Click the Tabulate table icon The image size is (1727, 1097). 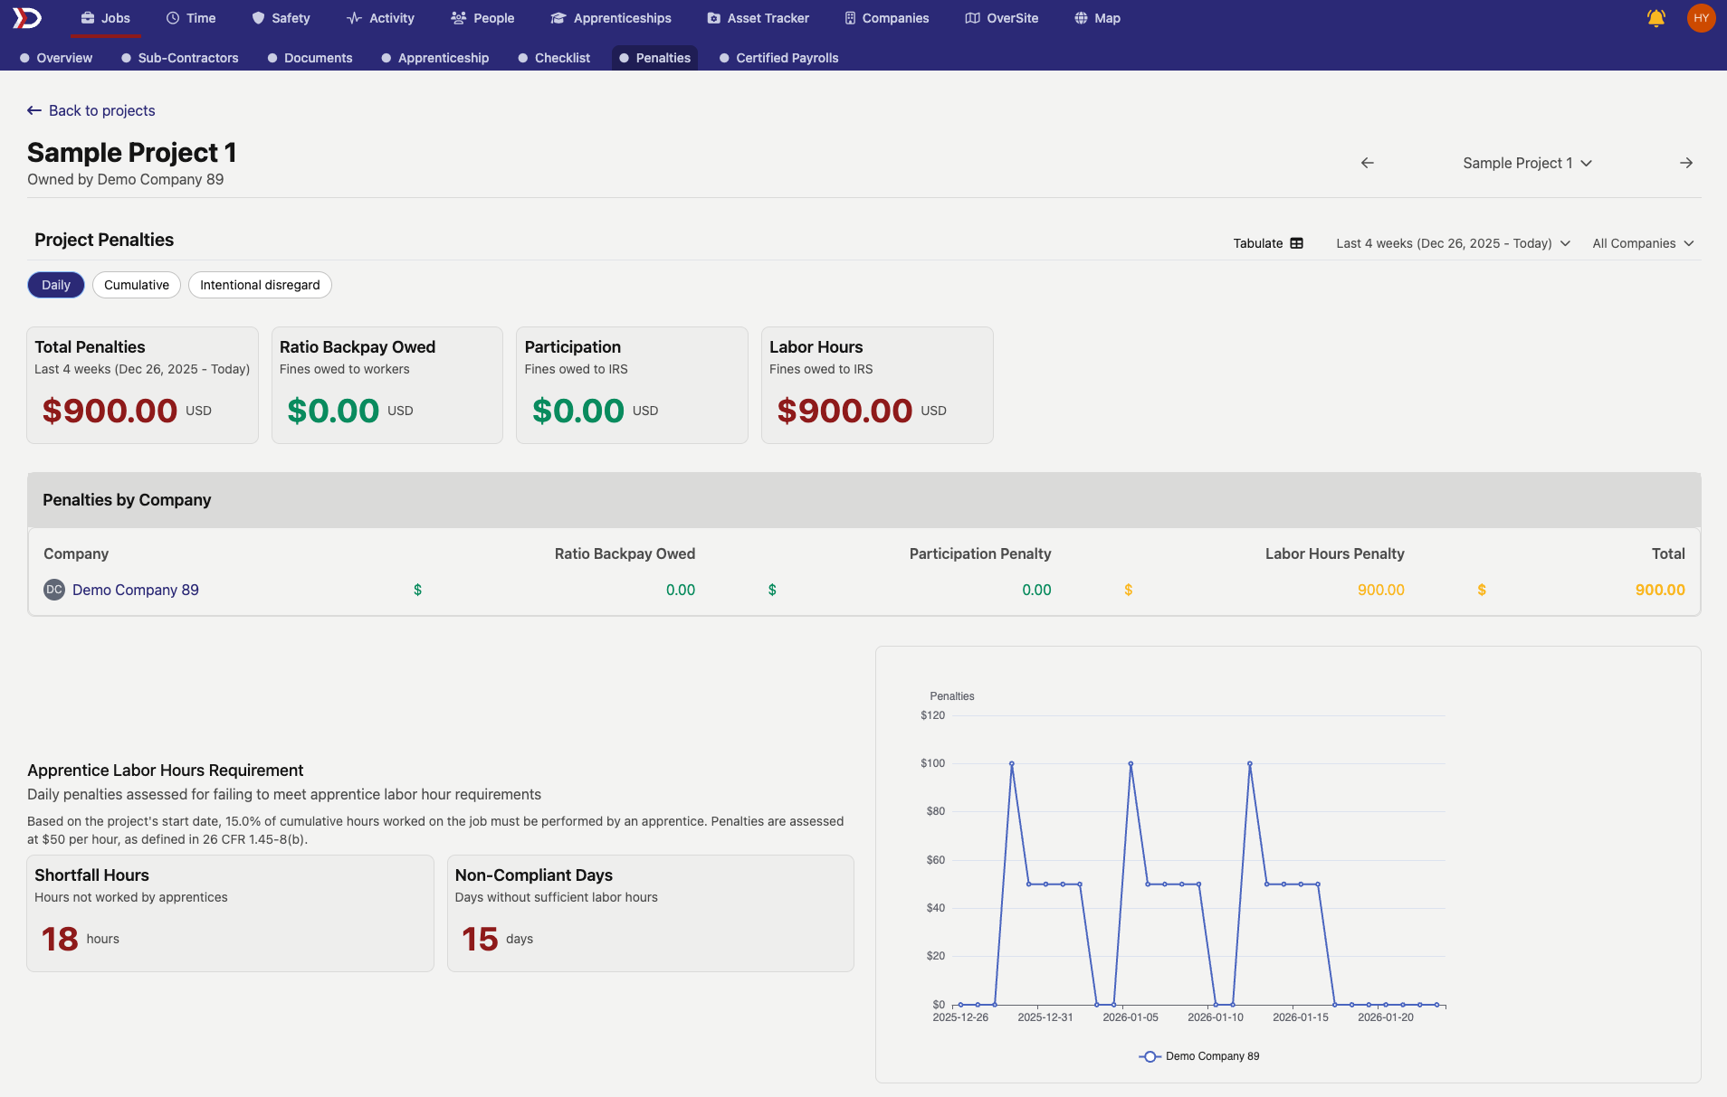click(x=1296, y=243)
